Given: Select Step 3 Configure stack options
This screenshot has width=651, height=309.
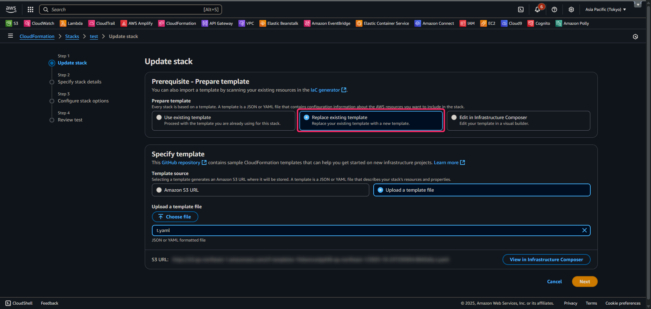Looking at the screenshot, I should (x=83, y=101).
